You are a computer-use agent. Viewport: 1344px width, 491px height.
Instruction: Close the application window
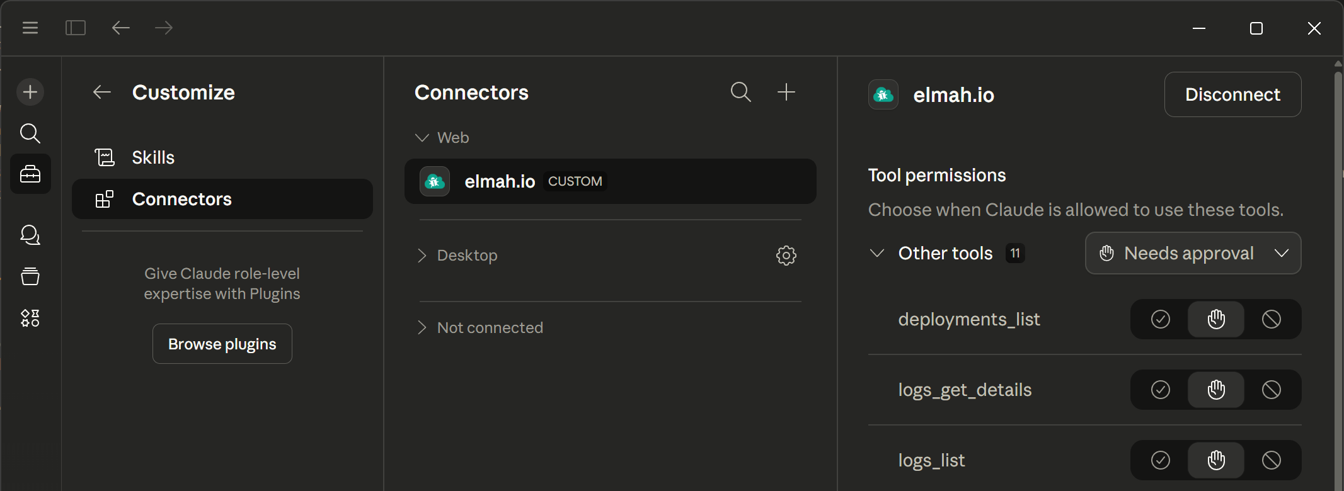point(1314,28)
